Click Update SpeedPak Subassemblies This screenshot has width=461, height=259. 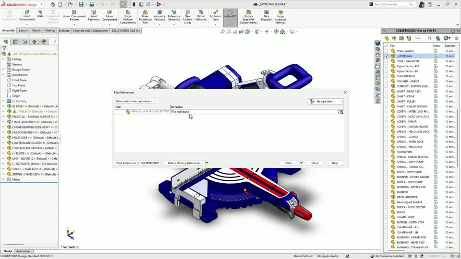pyautogui.click(x=248, y=17)
